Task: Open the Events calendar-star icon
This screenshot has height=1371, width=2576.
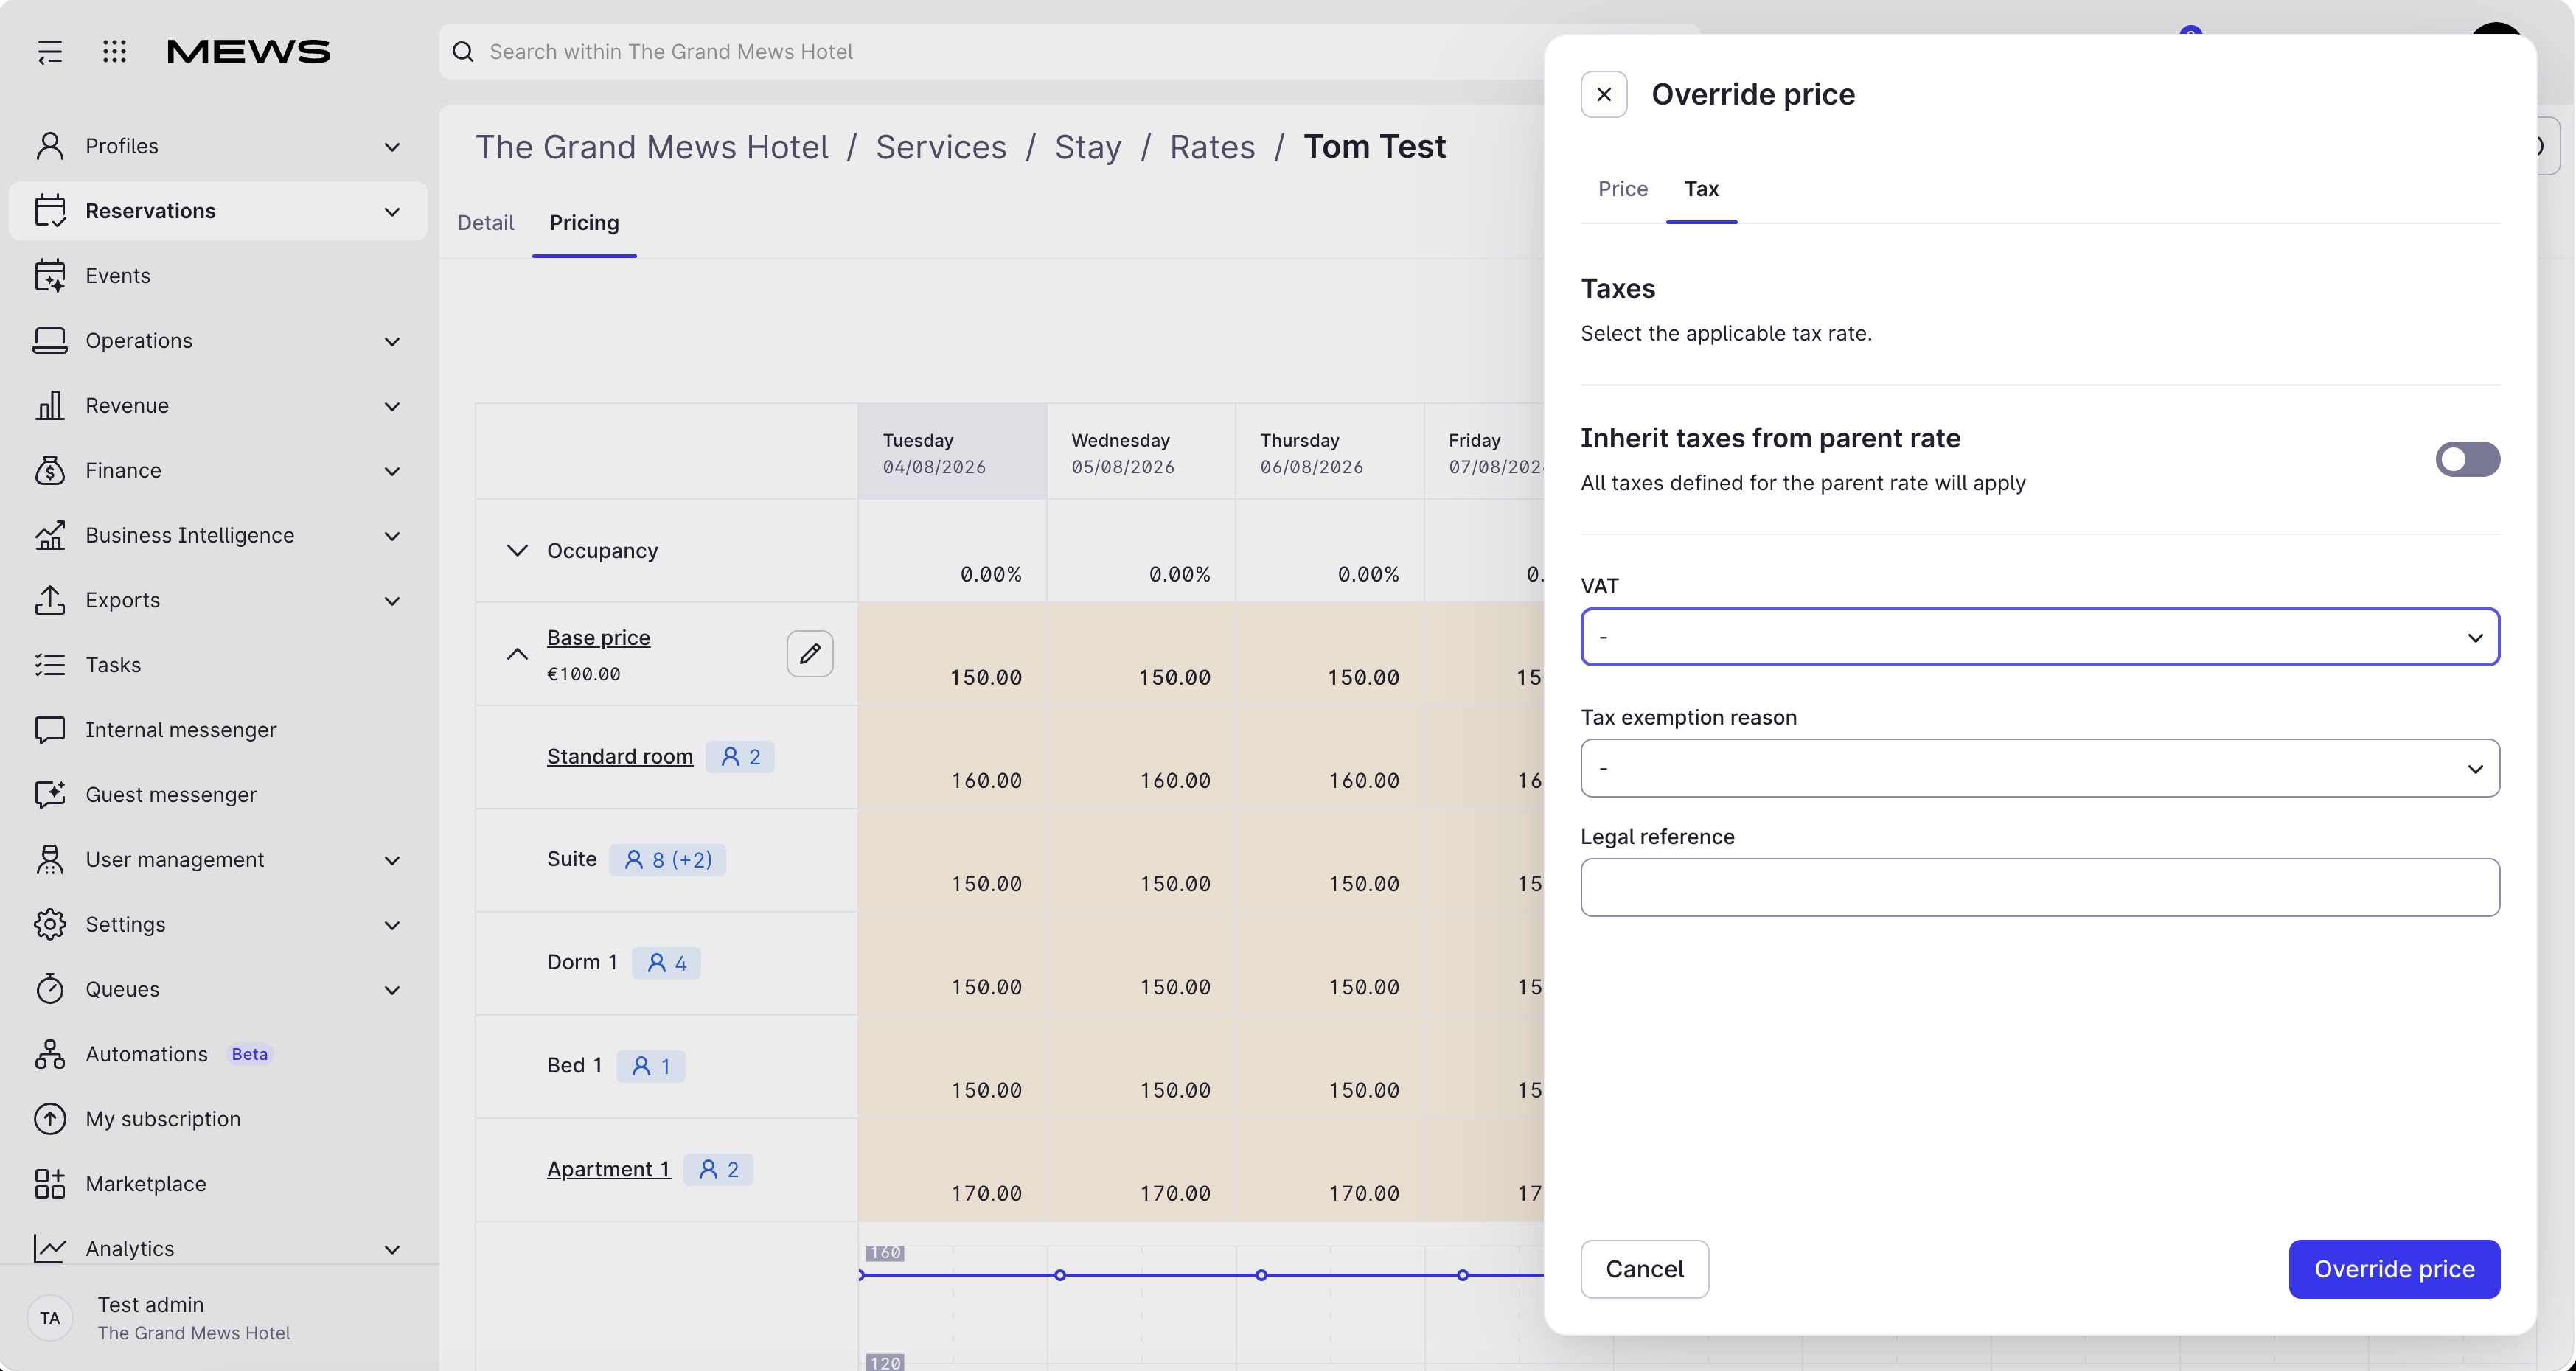Action: pyautogui.click(x=50, y=276)
